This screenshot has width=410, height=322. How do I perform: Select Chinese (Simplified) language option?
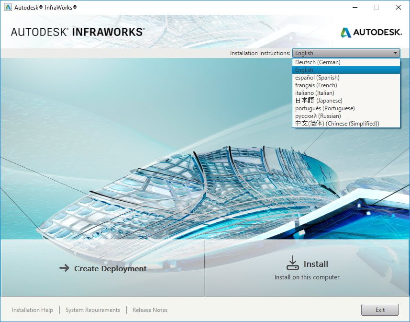[x=346, y=124]
